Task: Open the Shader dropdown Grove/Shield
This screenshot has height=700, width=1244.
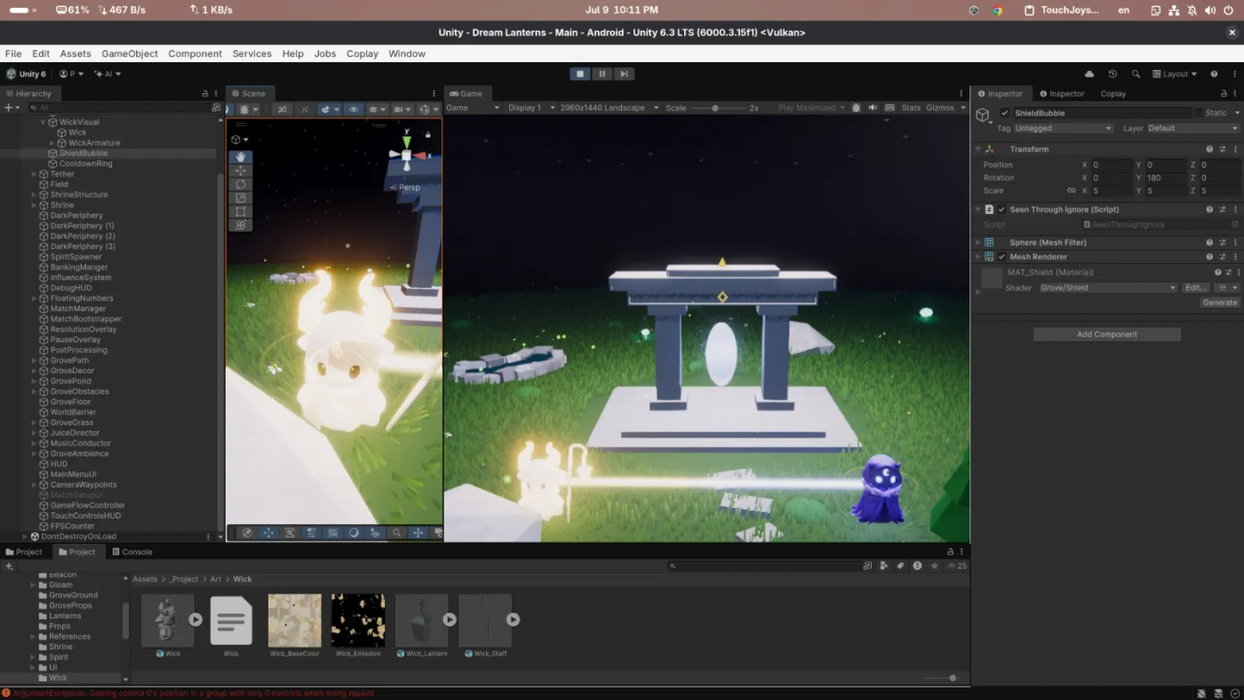Action: click(1108, 288)
